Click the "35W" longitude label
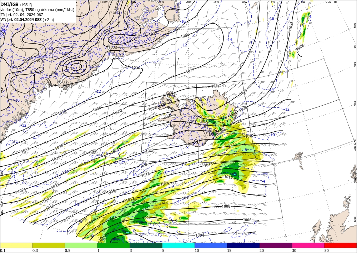Screen dimensions: 357x253 105,1
